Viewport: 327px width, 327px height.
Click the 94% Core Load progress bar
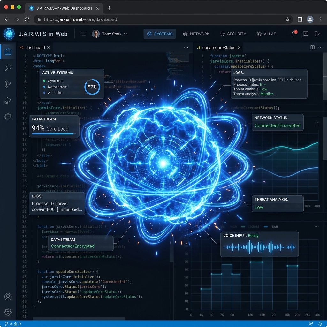click(x=54, y=134)
